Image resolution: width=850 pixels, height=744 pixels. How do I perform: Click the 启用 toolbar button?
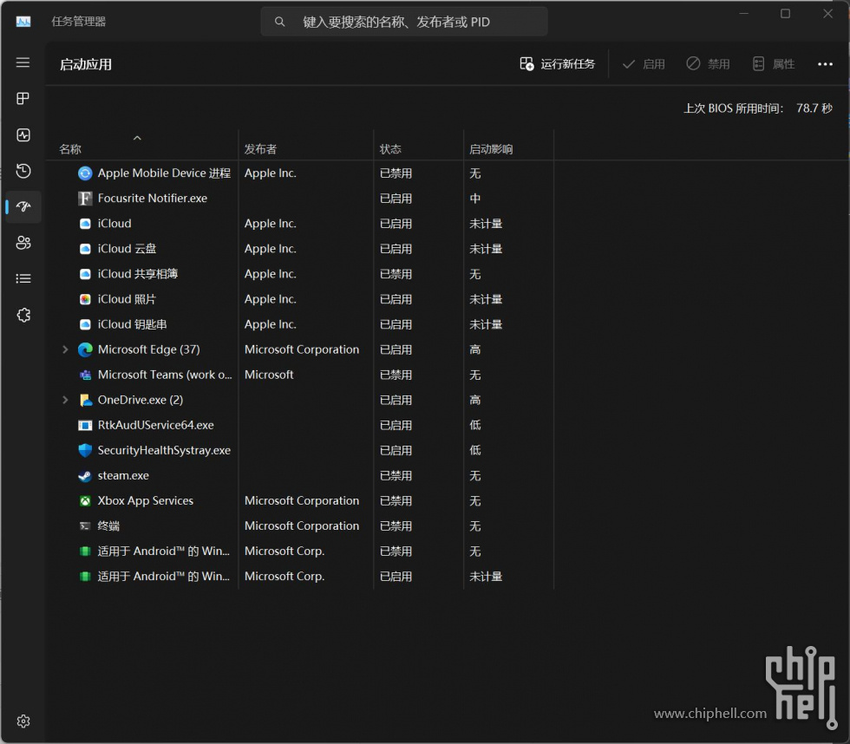[x=644, y=64]
